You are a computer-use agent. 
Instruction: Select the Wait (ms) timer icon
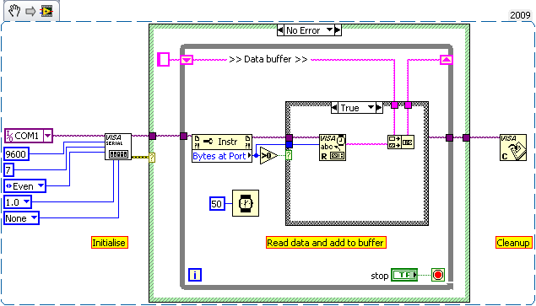click(x=246, y=203)
